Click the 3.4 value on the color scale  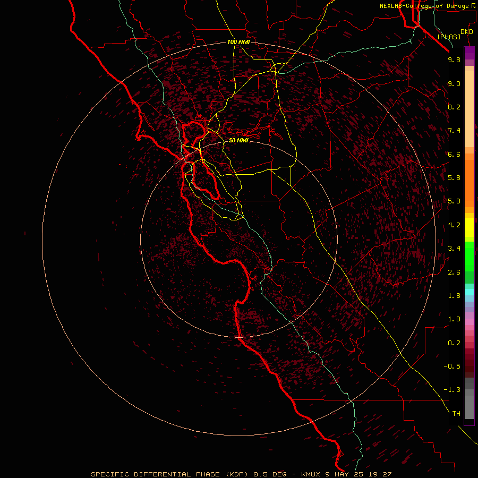(x=454, y=249)
